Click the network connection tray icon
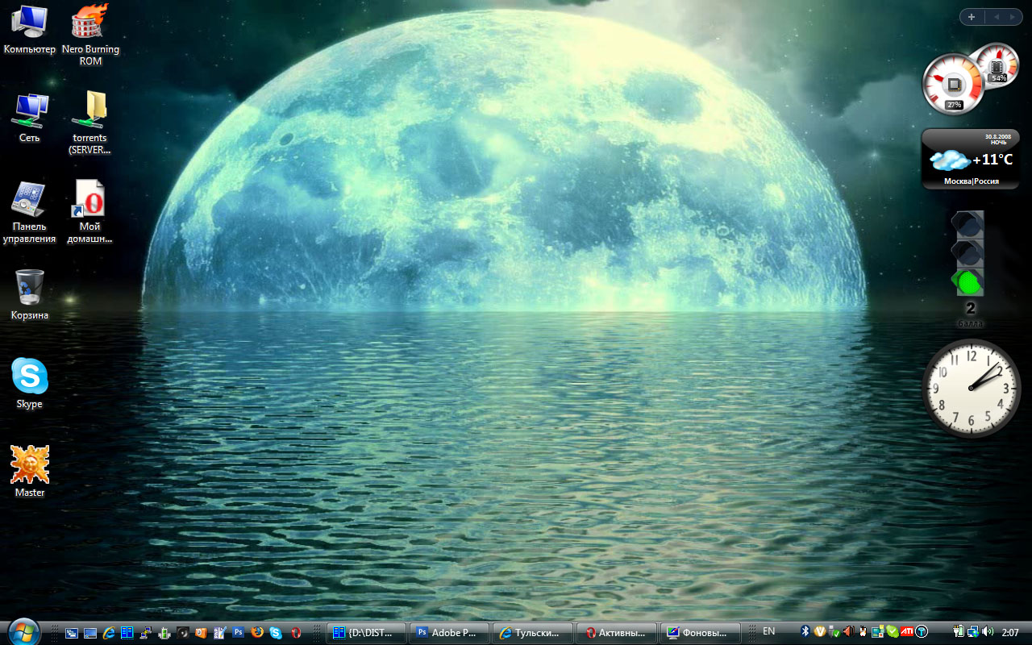1032x645 pixels. tap(973, 631)
